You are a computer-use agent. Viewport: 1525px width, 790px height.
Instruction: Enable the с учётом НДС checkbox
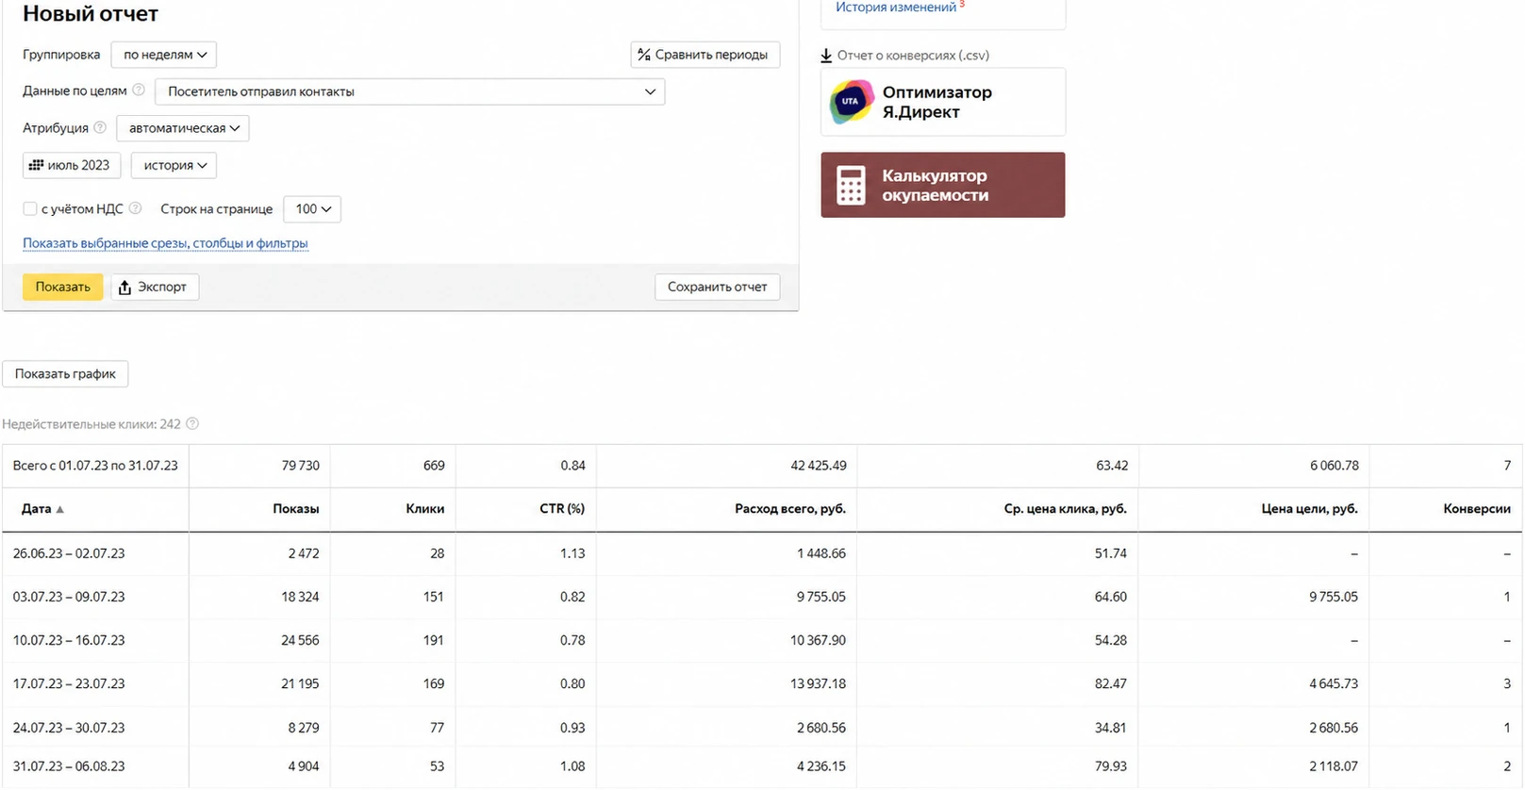click(30, 208)
